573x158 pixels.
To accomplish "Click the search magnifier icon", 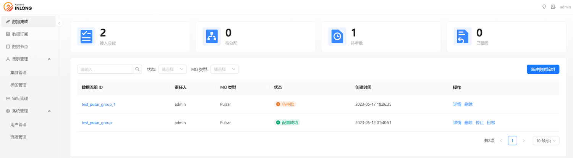I will point(138,69).
